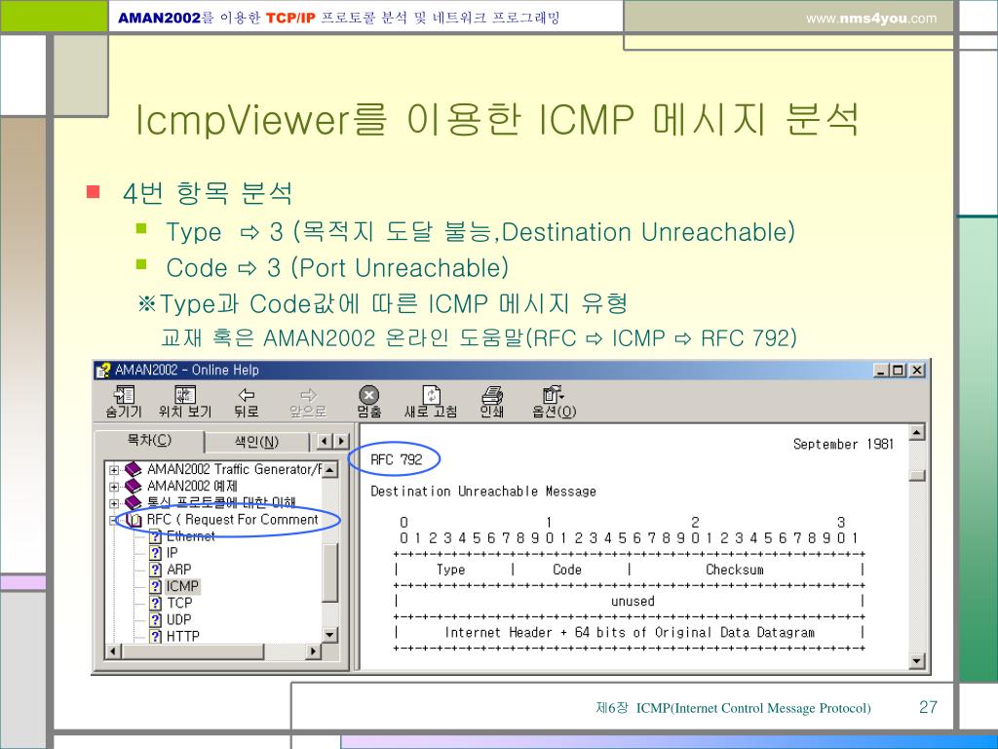
Task: Click the Type field in the diagram
Action: tap(450, 570)
